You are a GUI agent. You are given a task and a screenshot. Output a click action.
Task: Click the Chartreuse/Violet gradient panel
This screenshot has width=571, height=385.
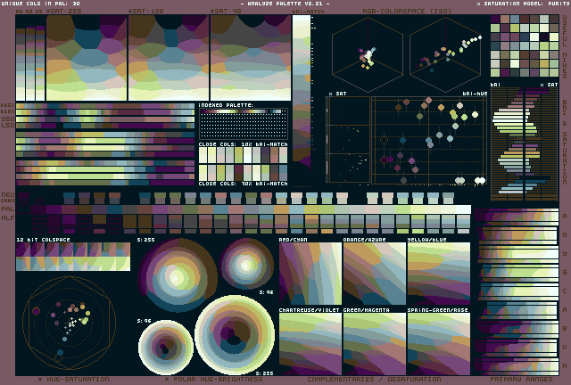(x=310, y=342)
